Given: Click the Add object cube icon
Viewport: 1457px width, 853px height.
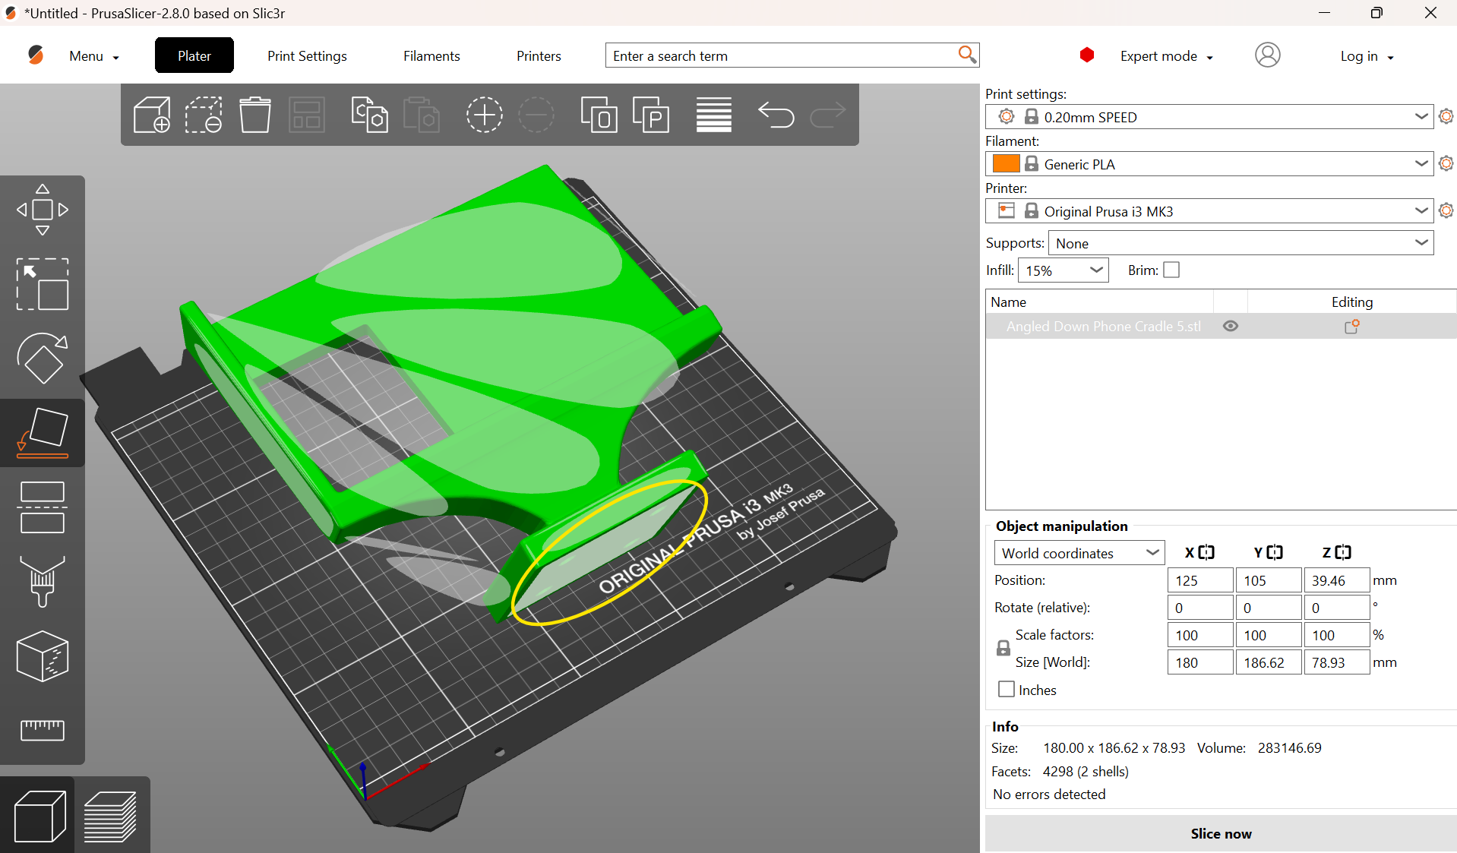Looking at the screenshot, I should click(x=152, y=115).
